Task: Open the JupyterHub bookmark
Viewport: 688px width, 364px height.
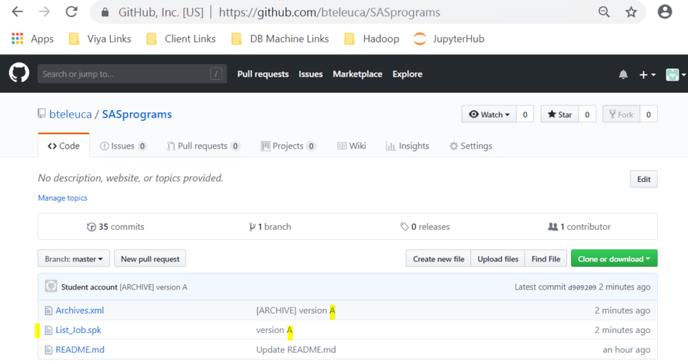Action: click(449, 39)
